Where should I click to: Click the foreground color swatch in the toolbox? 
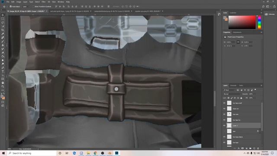point(2,97)
